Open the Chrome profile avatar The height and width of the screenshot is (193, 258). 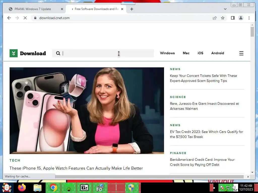click(x=241, y=18)
